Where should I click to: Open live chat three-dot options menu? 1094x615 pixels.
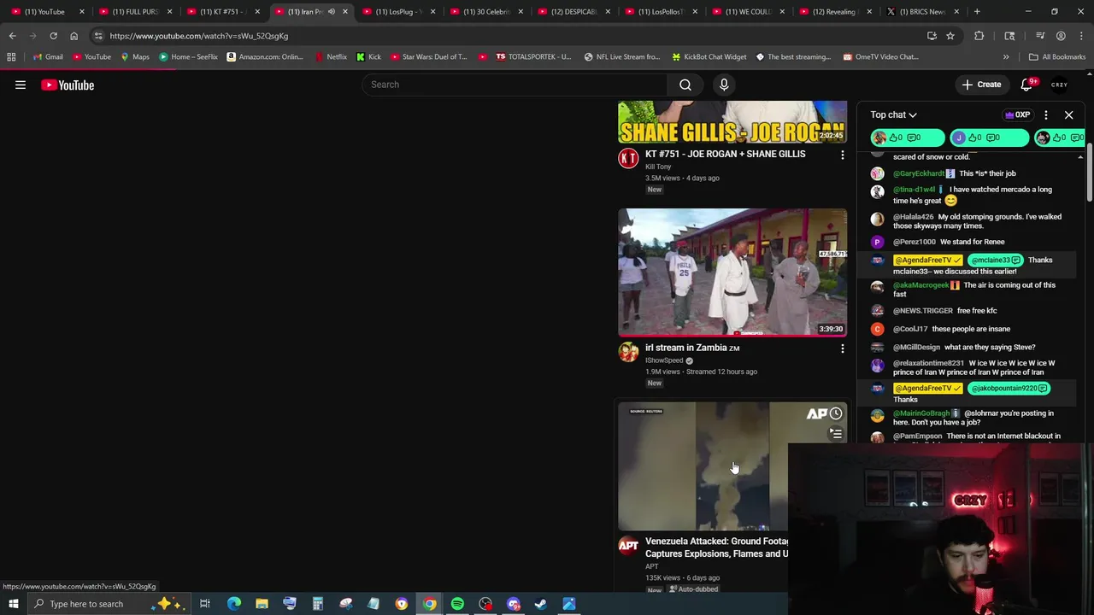[x=1045, y=114]
